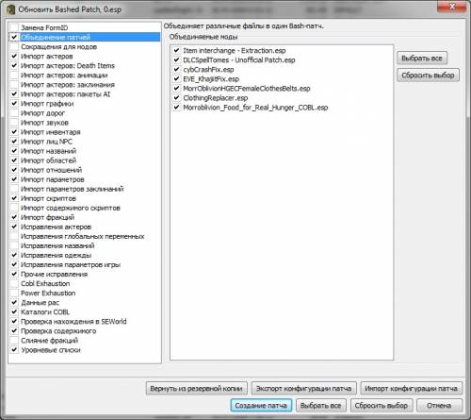Click Импорт конфигурации патча button
This screenshot has height=420, width=471.
[411, 389]
